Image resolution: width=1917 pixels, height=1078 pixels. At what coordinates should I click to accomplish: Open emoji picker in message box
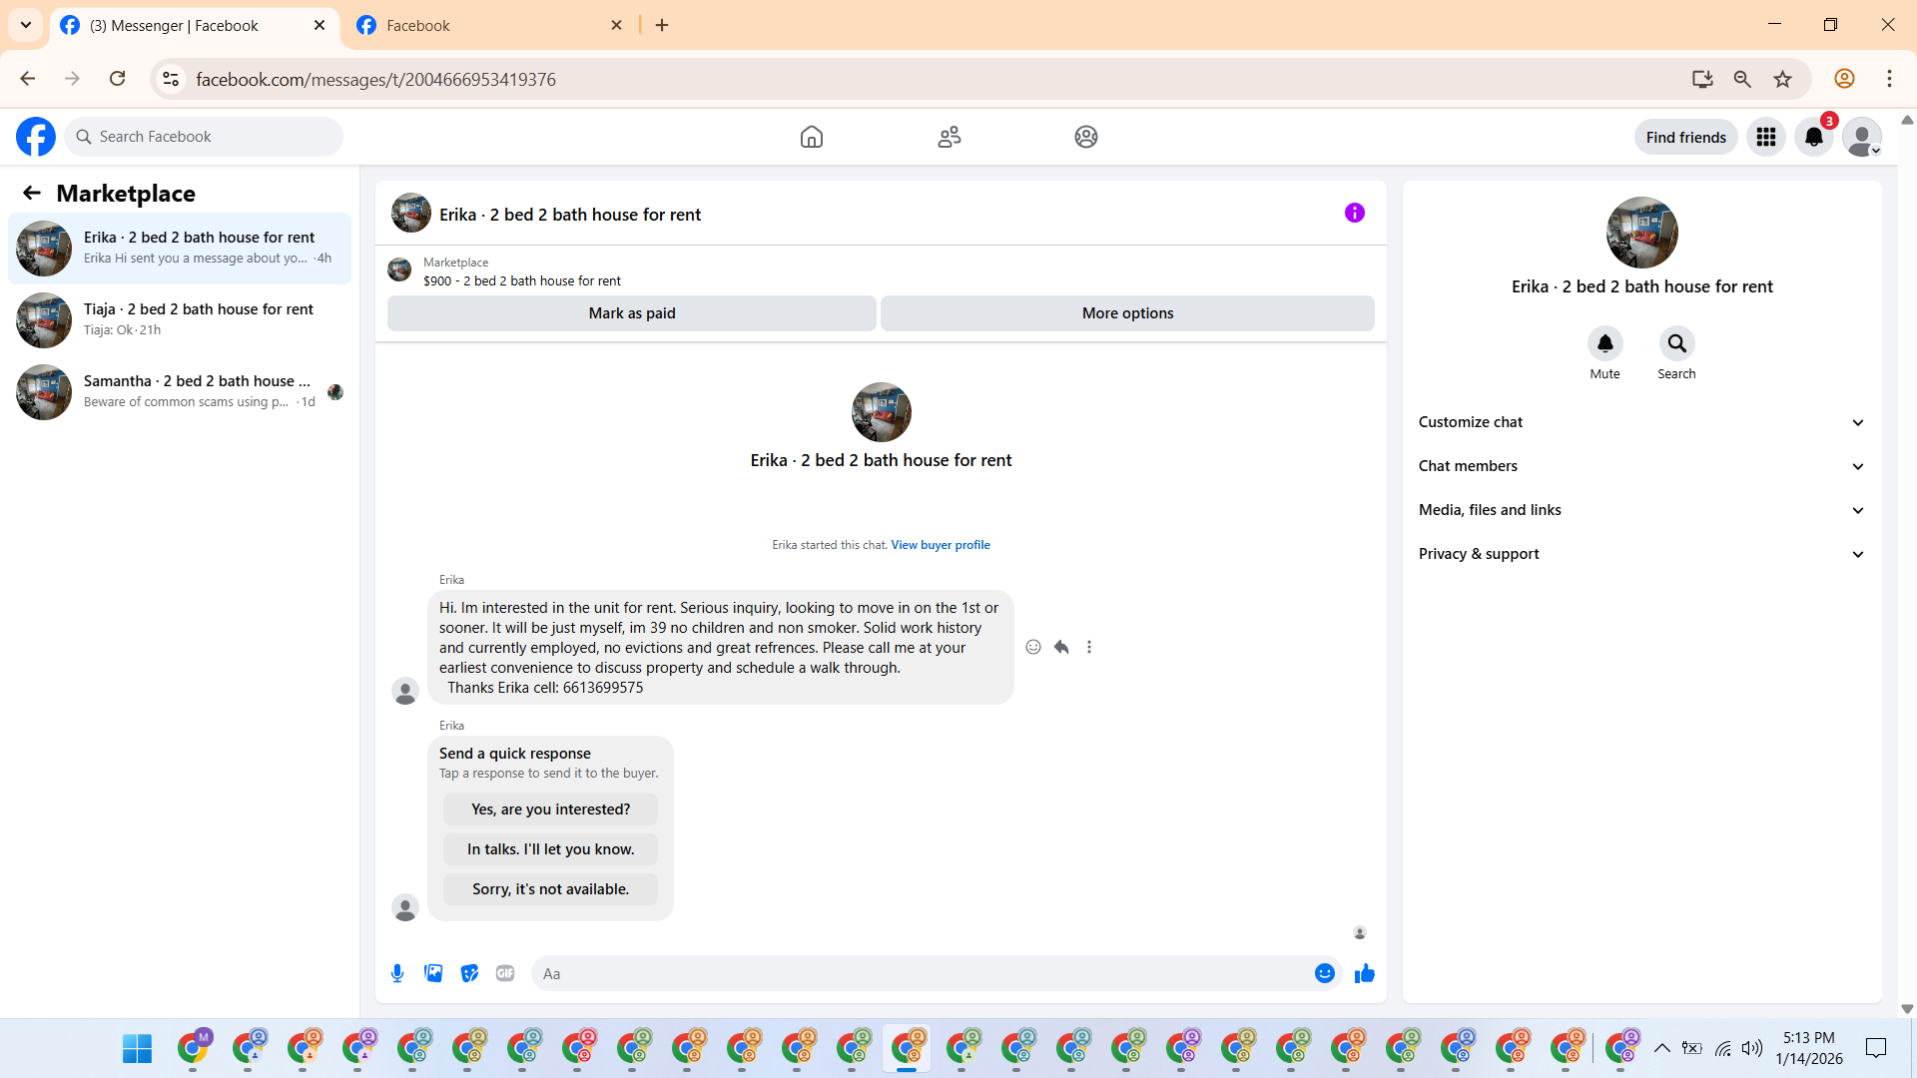[x=1324, y=973]
